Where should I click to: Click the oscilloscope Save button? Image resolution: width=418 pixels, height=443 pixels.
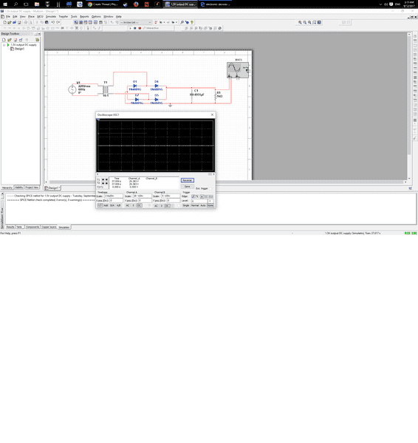[x=187, y=187]
